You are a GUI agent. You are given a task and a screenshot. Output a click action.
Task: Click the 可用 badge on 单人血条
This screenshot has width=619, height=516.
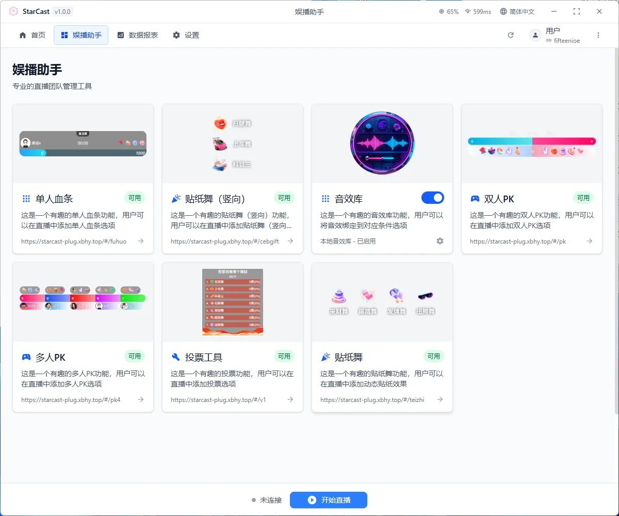[135, 198]
